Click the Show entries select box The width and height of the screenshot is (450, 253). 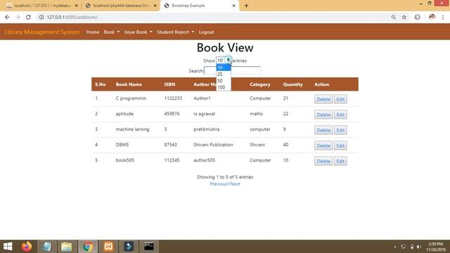pyautogui.click(x=224, y=60)
